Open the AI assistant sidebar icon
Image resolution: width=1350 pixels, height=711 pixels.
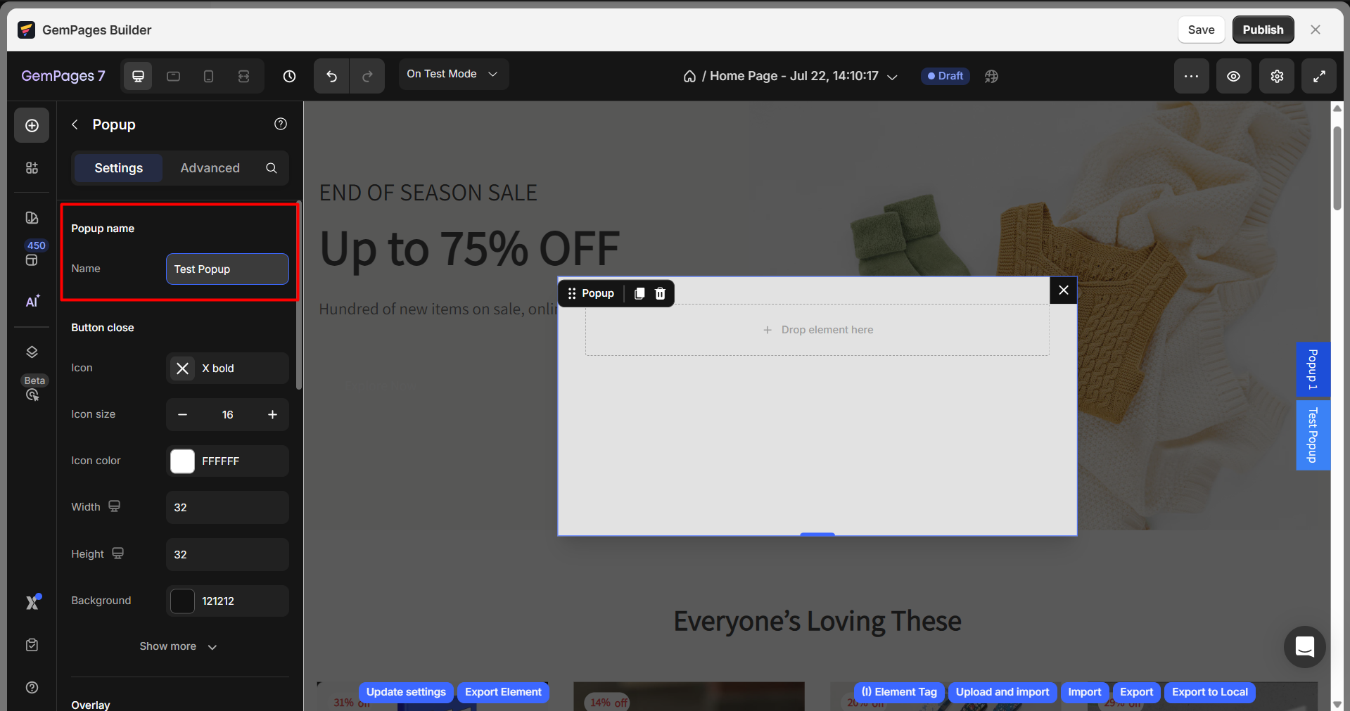[x=32, y=301]
